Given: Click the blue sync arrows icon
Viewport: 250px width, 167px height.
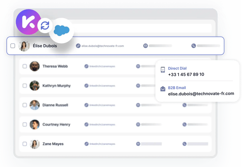Looking at the screenshot, I should (x=45, y=26).
